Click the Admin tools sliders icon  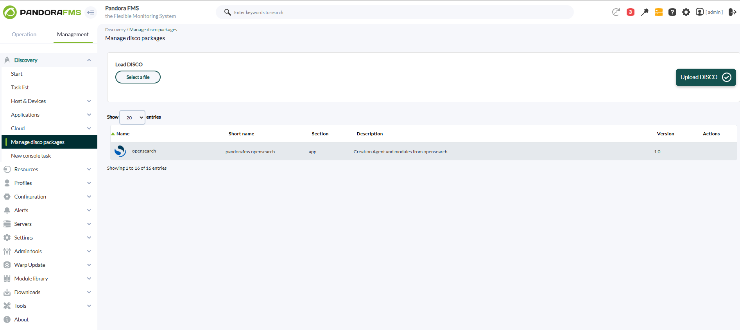[x=7, y=251]
